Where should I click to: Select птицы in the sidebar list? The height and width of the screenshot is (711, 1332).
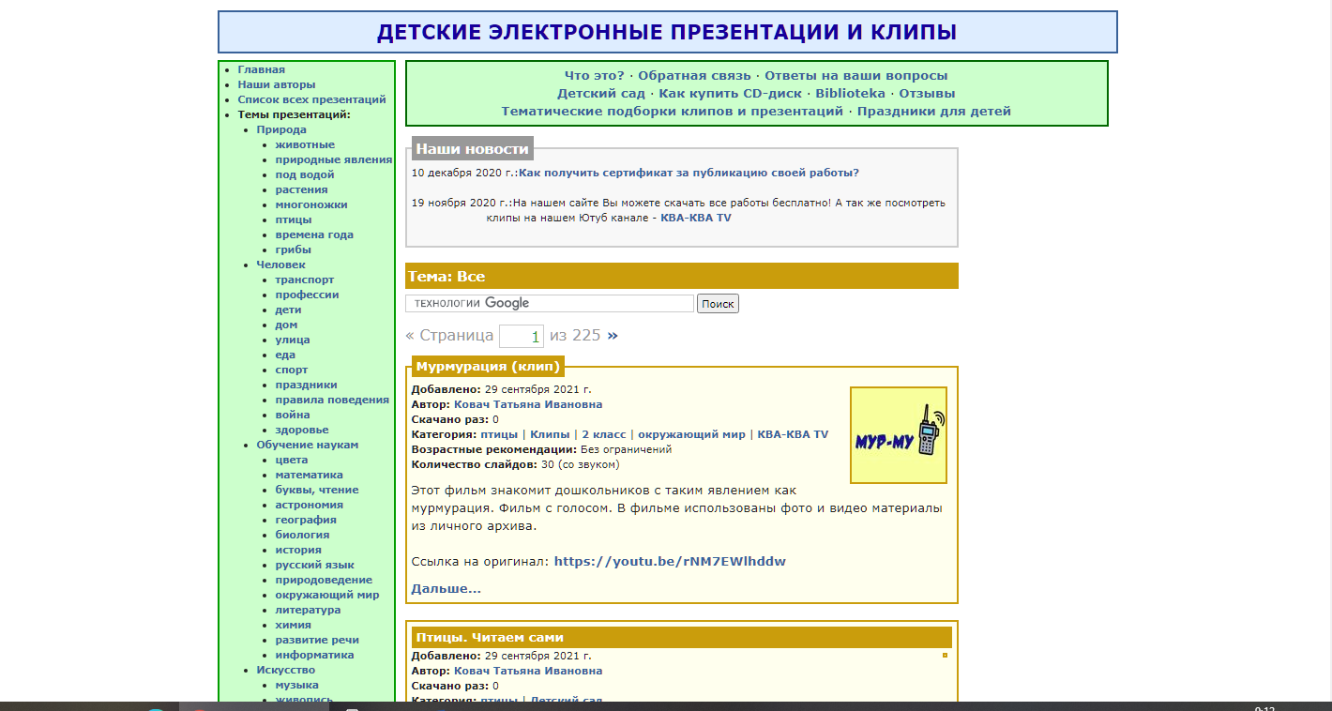pyautogui.click(x=294, y=219)
